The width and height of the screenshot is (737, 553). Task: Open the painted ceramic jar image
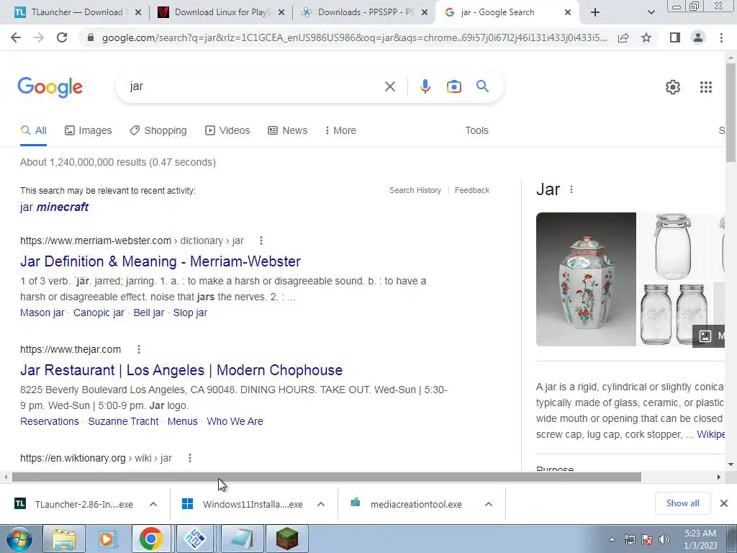pos(586,279)
